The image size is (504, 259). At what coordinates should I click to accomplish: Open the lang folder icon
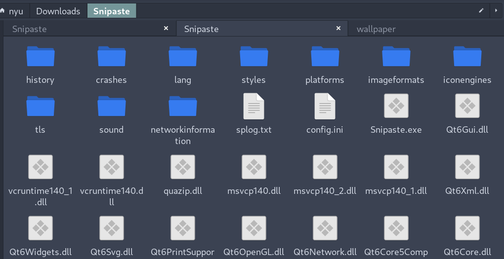point(182,56)
